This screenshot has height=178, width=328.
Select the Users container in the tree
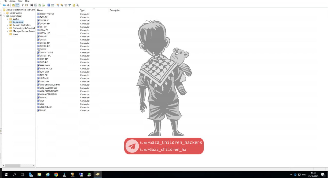tap(15, 34)
